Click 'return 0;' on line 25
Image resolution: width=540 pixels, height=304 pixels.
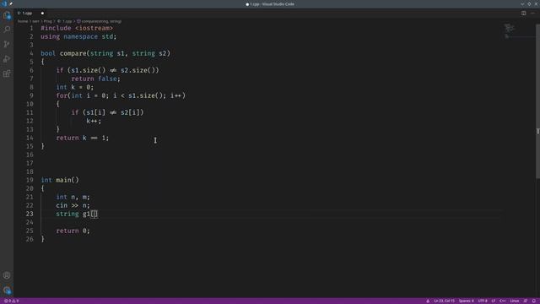pos(73,231)
